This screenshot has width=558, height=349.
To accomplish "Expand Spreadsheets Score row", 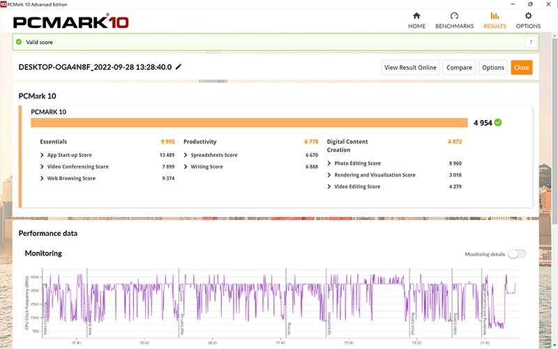I will pos(186,155).
